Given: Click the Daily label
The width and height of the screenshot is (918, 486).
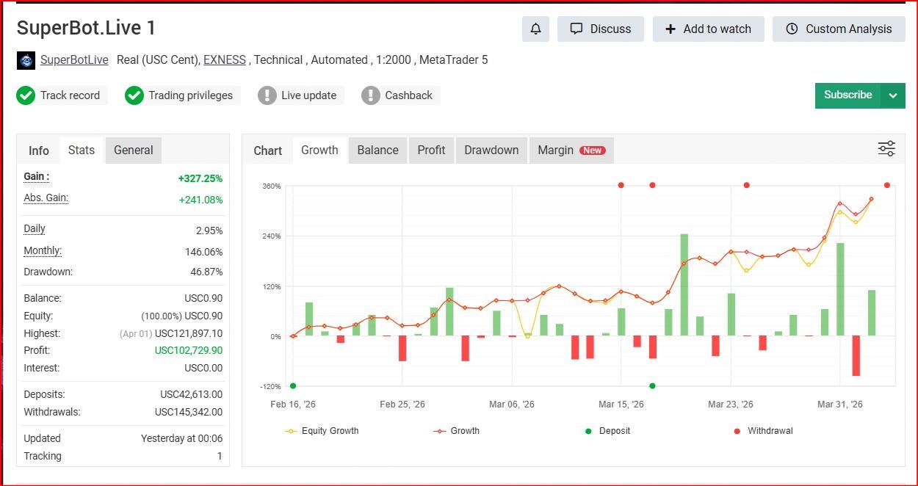Looking at the screenshot, I should (x=35, y=229).
